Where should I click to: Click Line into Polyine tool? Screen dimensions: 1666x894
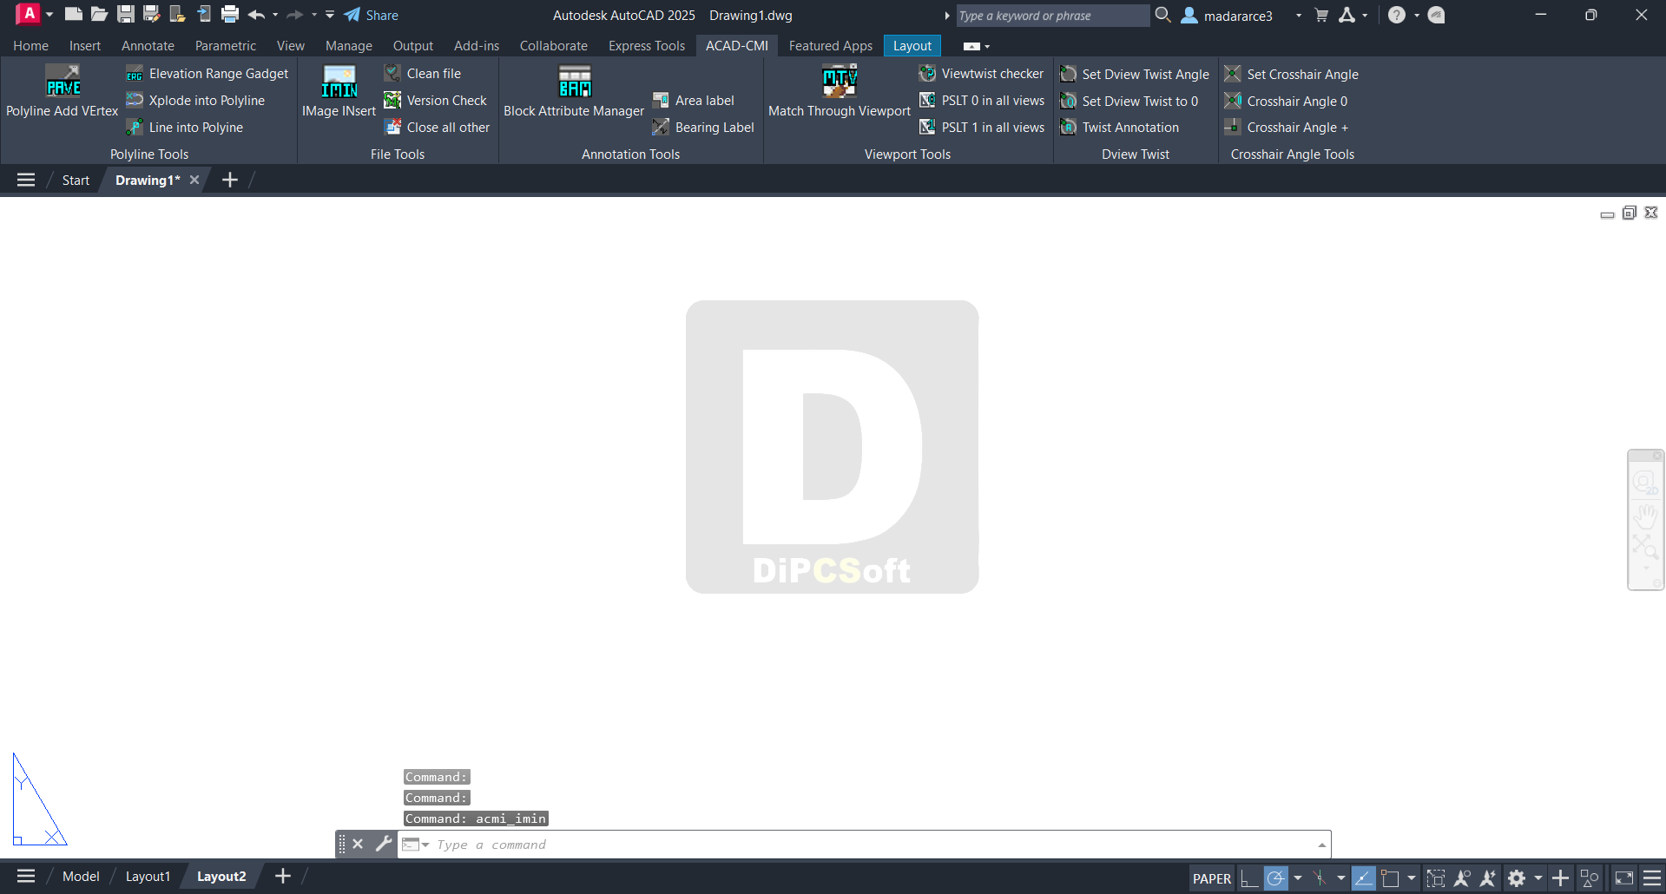pos(185,128)
